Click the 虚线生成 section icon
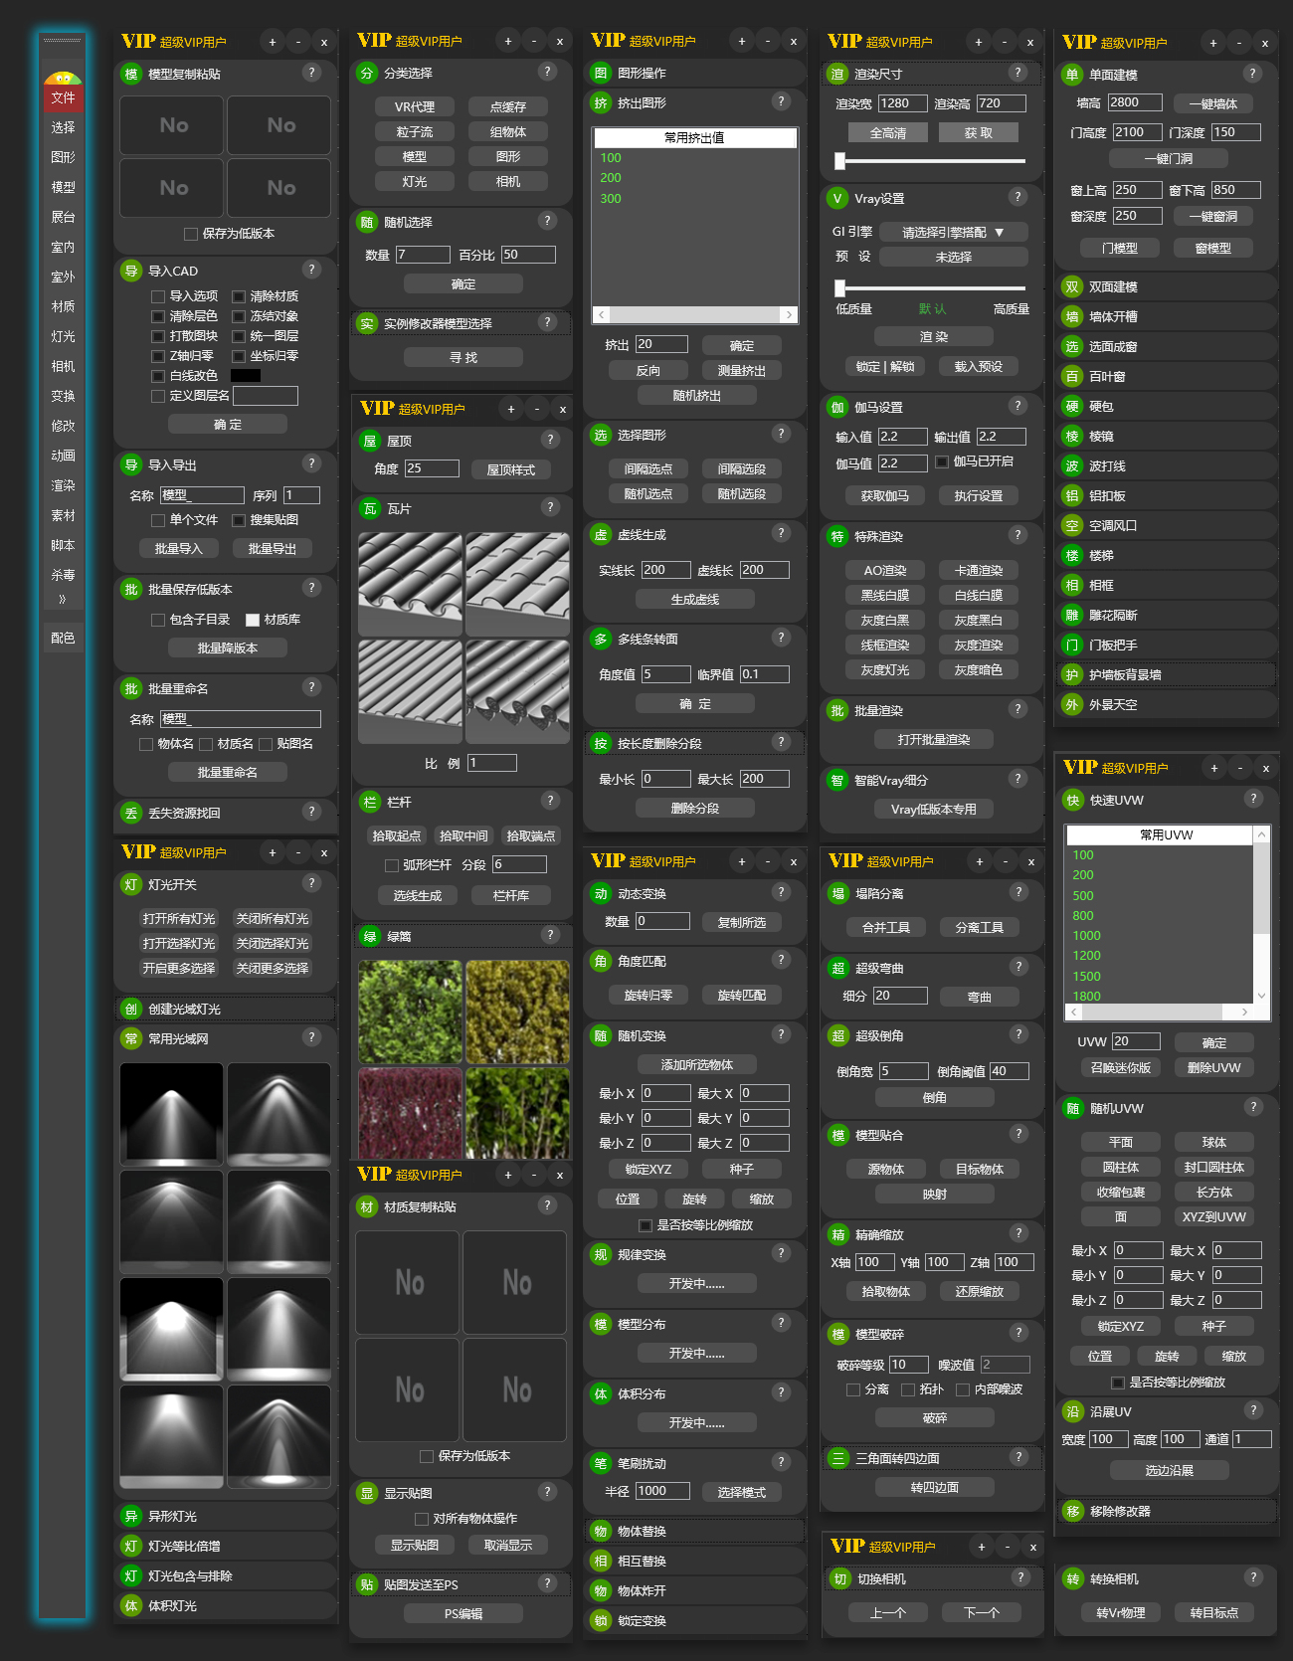The width and height of the screenshot is (1293, 1661). coord(601,534)
